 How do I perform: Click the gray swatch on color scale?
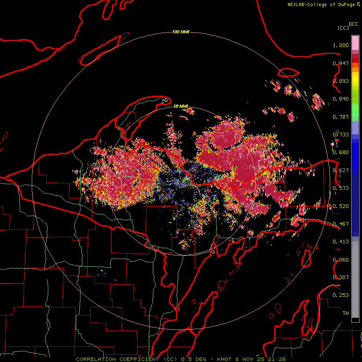point(355,280)
